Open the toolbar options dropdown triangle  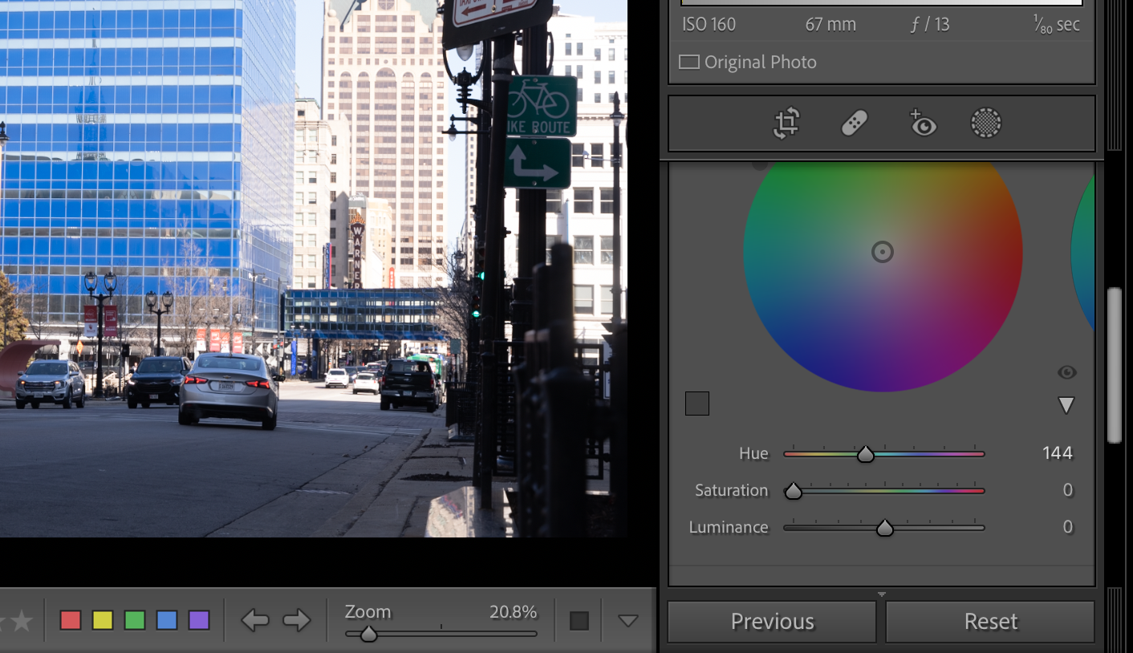(627, 619)
